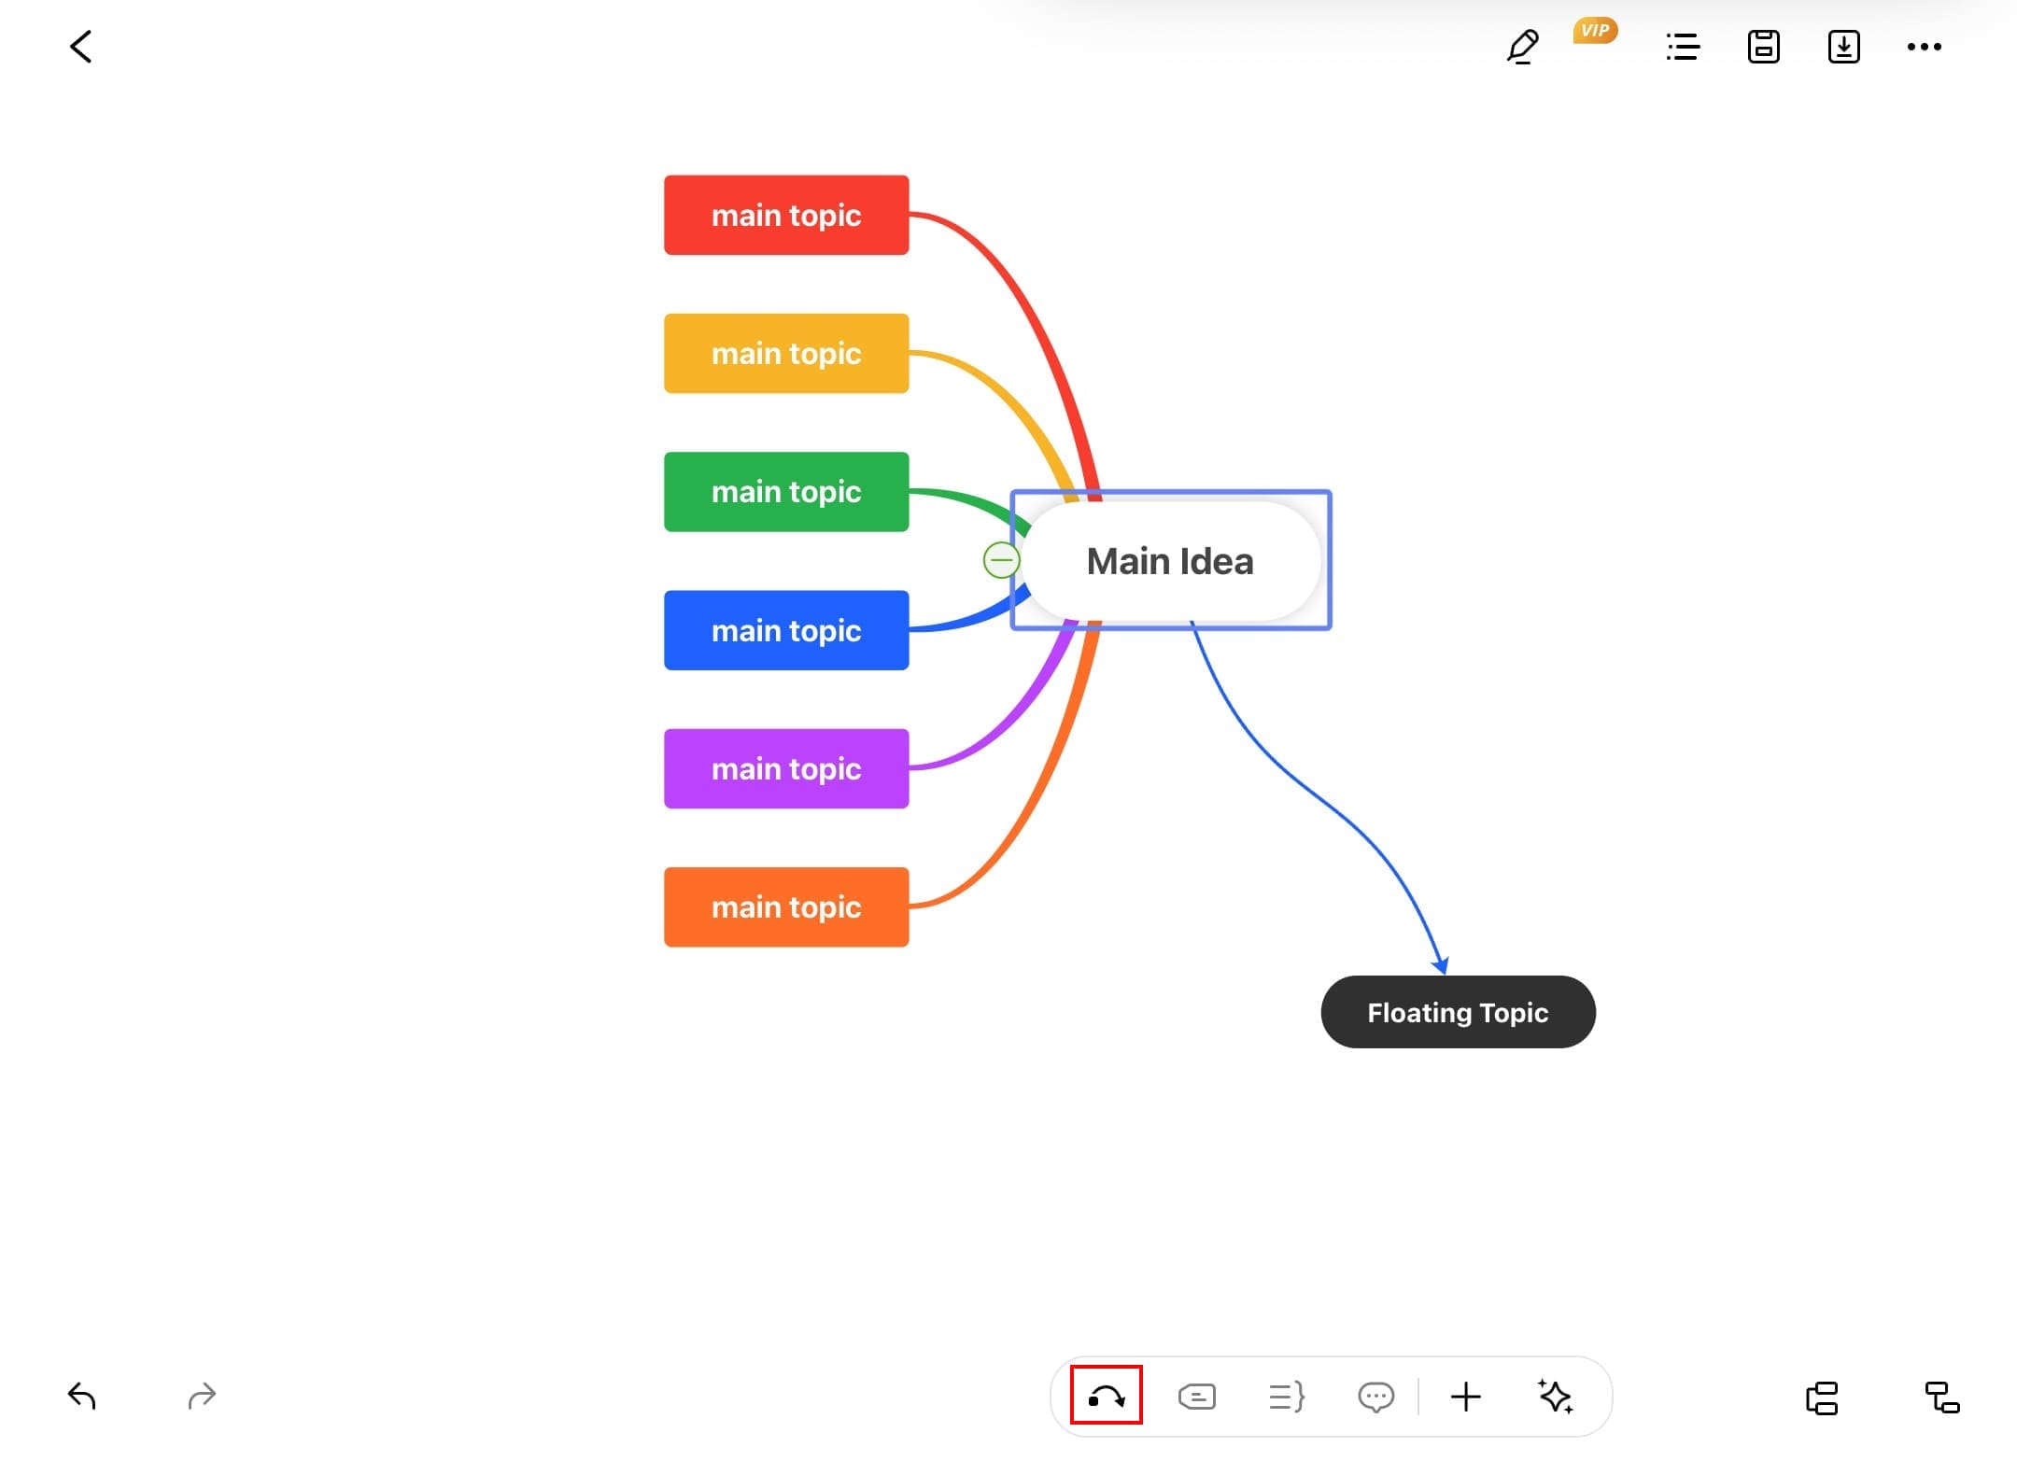Image resolution: width=2017 pixels, height=1475 pixels.
Task: Launch the AI sparkle assistant
Action: click(x=1555, y=1397)
